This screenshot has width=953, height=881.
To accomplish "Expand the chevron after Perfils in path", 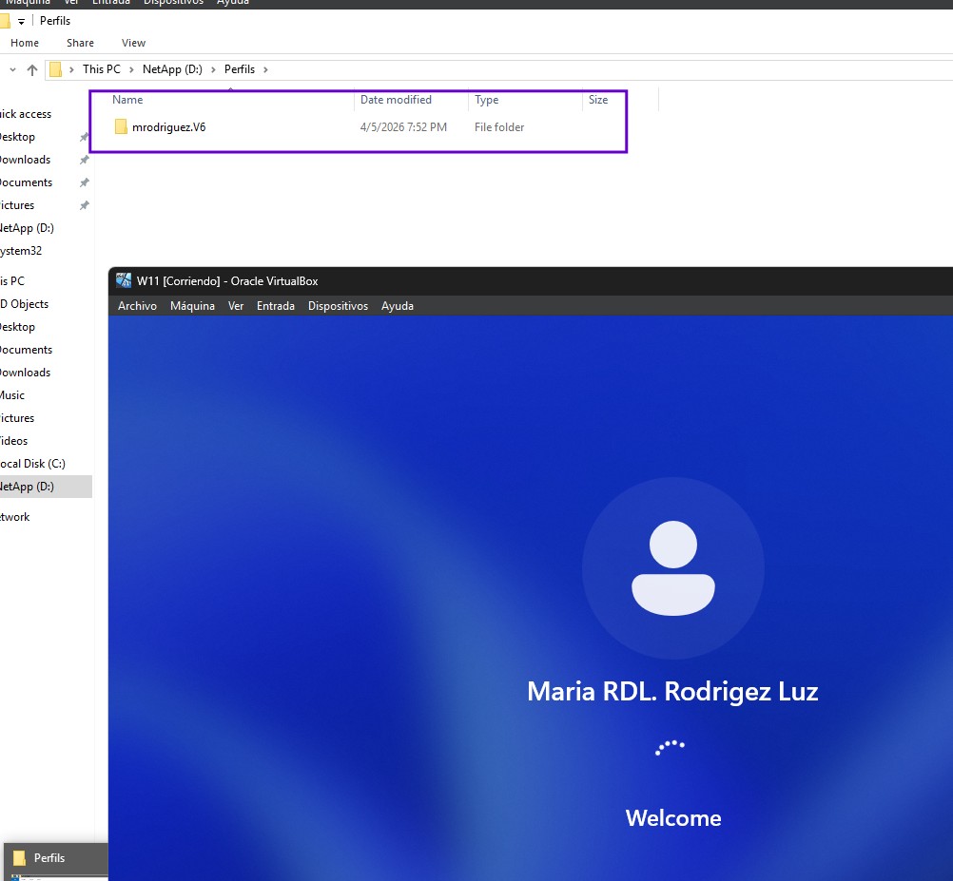I will [x=265, y=69].
